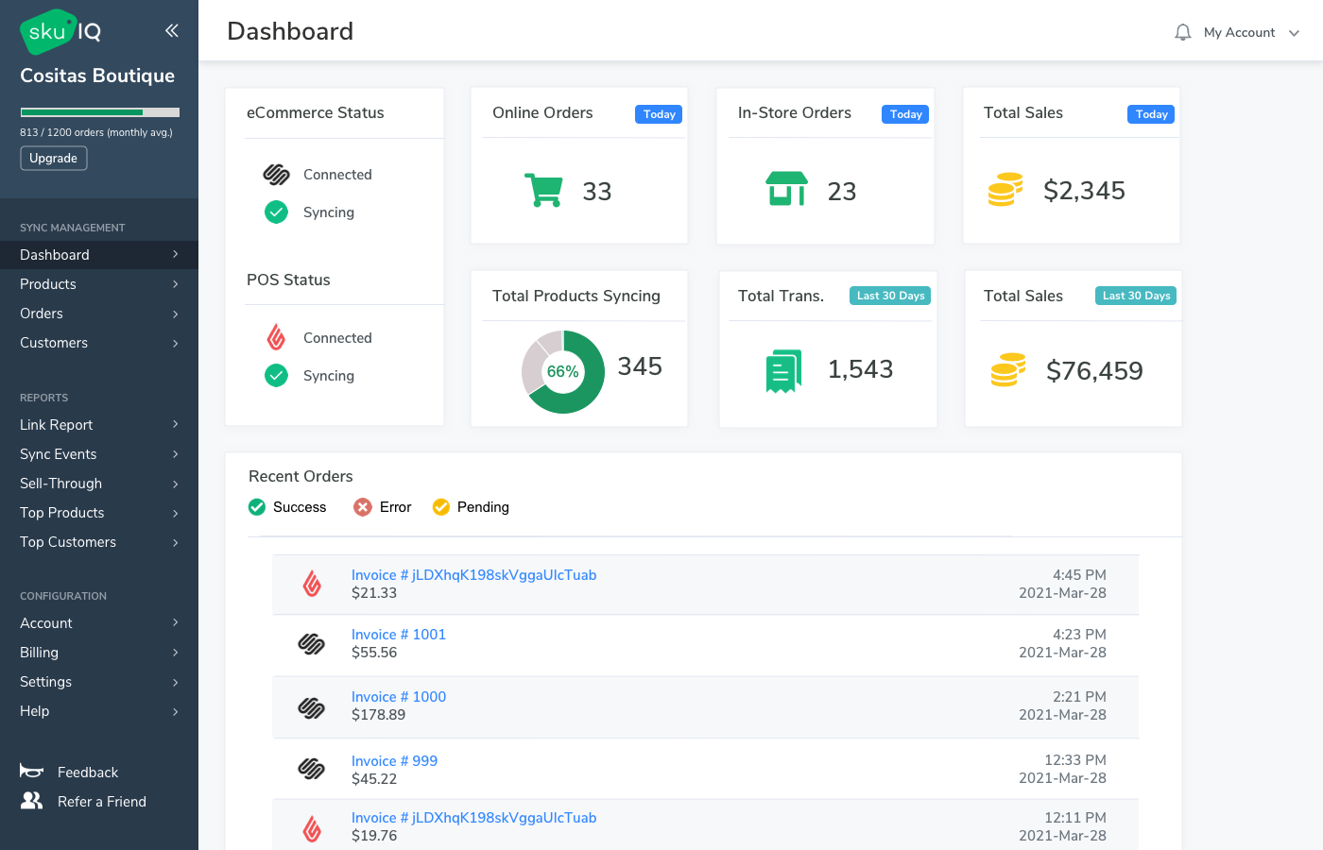
Task: Click the notification bell icon
Action: (x=1182, y=32)
